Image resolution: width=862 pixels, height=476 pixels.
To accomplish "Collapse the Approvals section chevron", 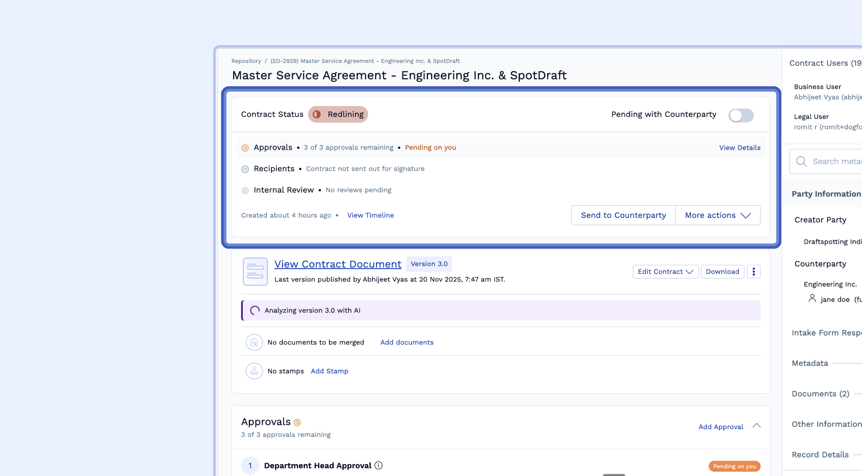I will tap(757, 426).
